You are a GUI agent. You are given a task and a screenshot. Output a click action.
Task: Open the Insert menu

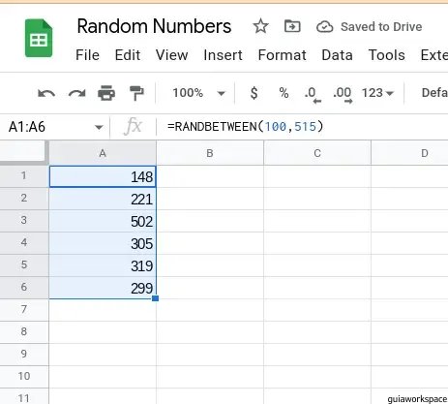(223, 55)
